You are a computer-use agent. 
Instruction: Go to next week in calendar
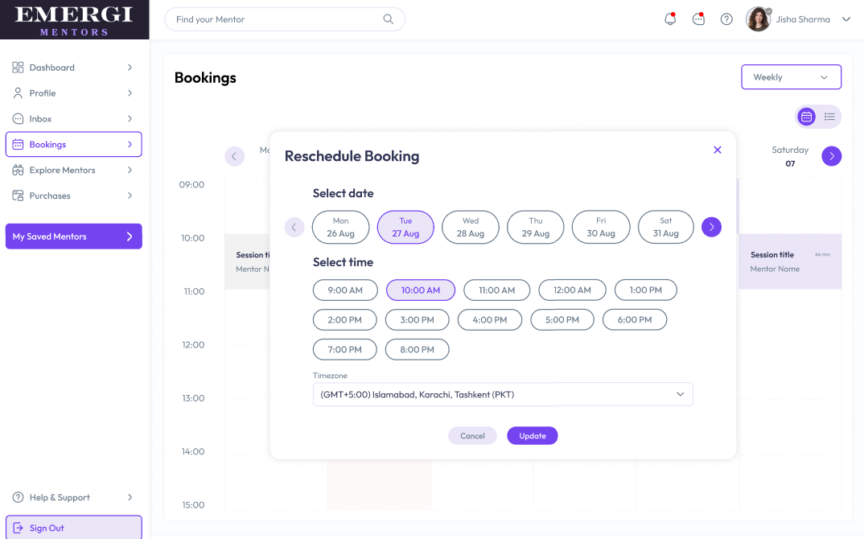tap(831, 156)
